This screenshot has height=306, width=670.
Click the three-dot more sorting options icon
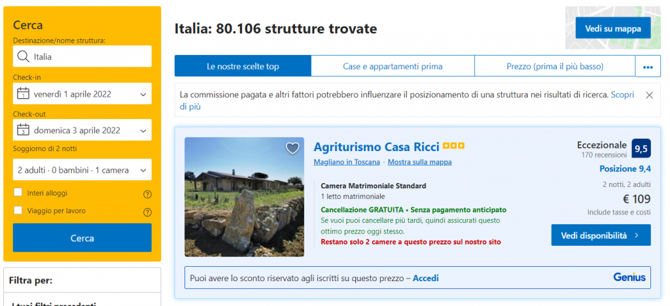[648, 67]
